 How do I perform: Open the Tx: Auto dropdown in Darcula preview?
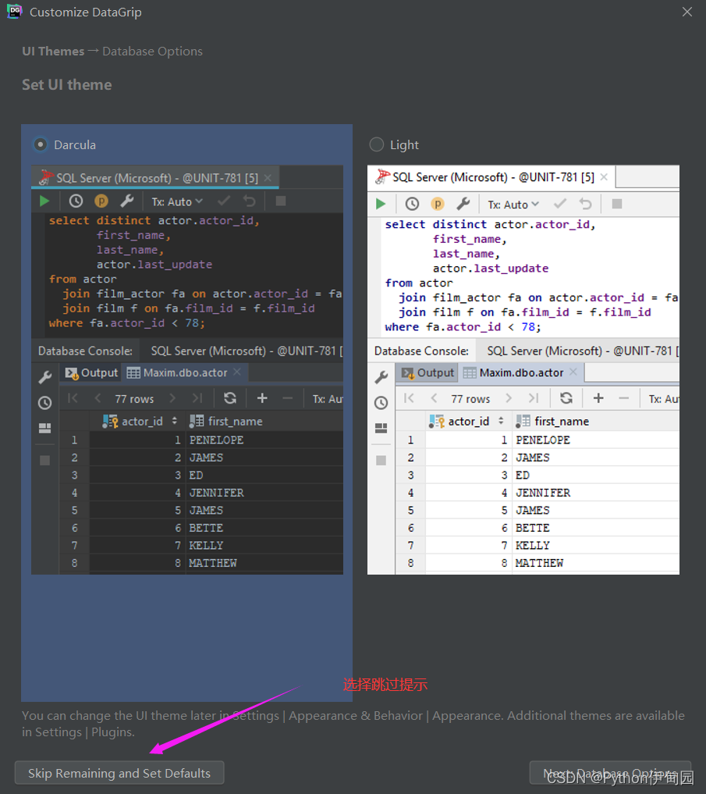pos(177,201)
